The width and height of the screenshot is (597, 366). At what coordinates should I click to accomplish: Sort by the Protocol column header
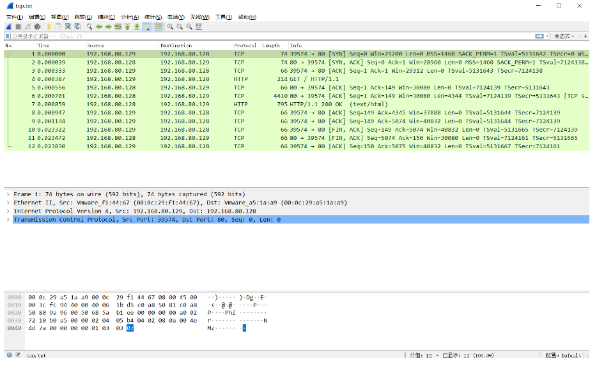coord(245,45)
